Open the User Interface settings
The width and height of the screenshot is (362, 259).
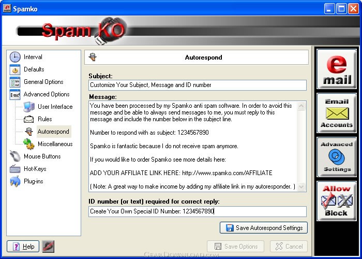click(x=55, y=107)
